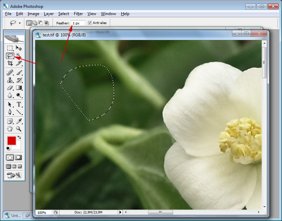The height and width of the screenshot is (221, 282).
Task: Open the Lasso tool preset picker arrow
Action: coord(20,23)
